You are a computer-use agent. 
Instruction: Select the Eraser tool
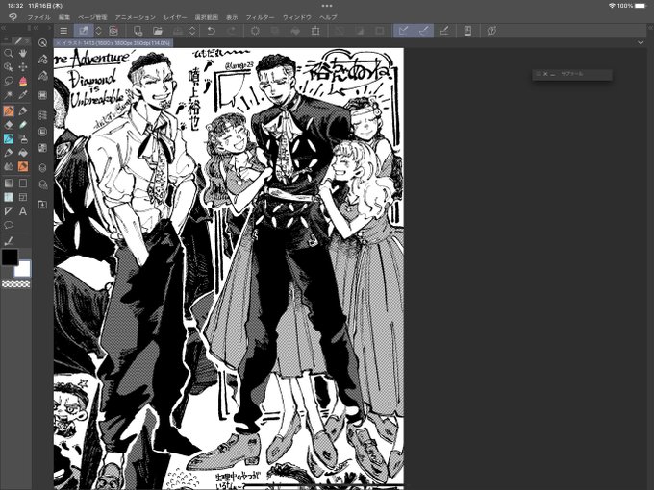9,125
